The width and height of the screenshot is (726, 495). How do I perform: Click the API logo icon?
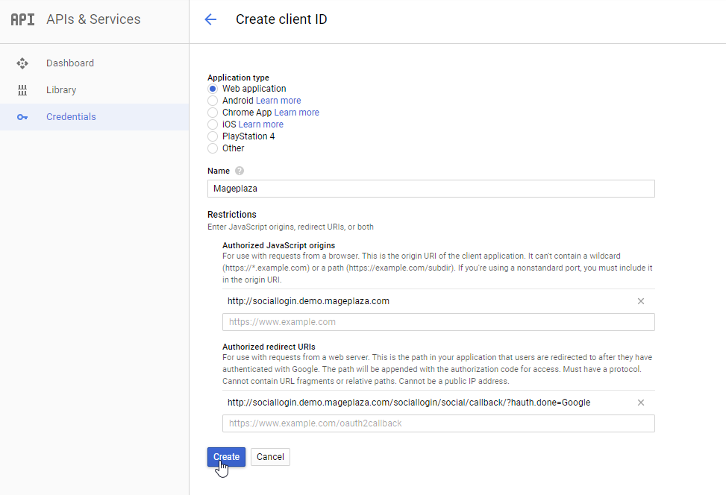click(22, 20)
